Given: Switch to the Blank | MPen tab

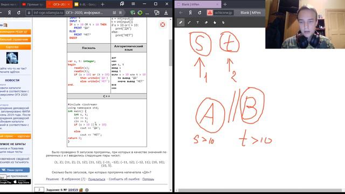Looking at the screenshot, I should pos(198,4).
